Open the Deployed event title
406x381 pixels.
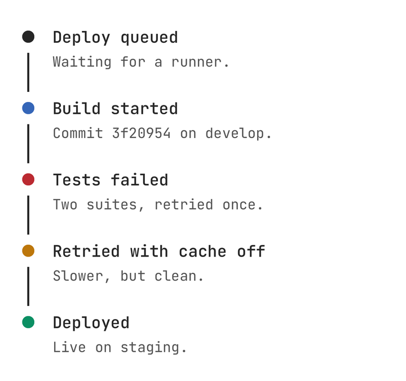(x=91, y=324)
